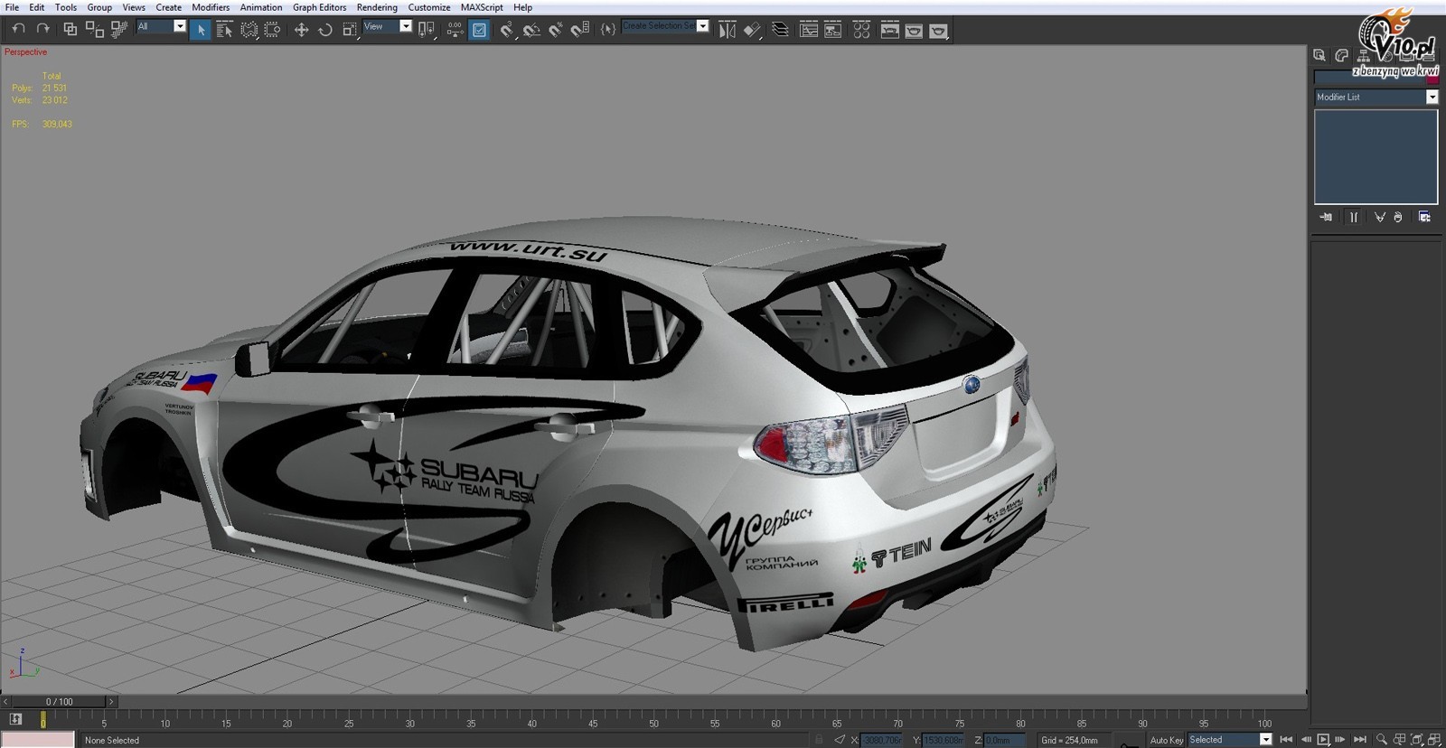Click the Unlink Selection tool
The width and height of the screenshot is (1446, 748).
coord(94,30)
